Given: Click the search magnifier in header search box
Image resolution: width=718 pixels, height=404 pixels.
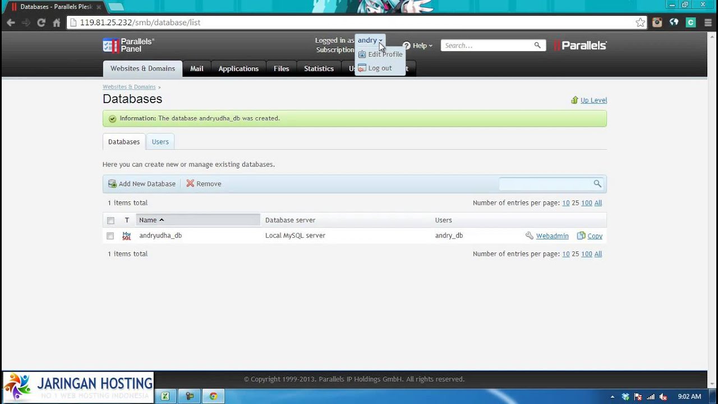Looking at the screenshot, I should [x=537, y=45].
